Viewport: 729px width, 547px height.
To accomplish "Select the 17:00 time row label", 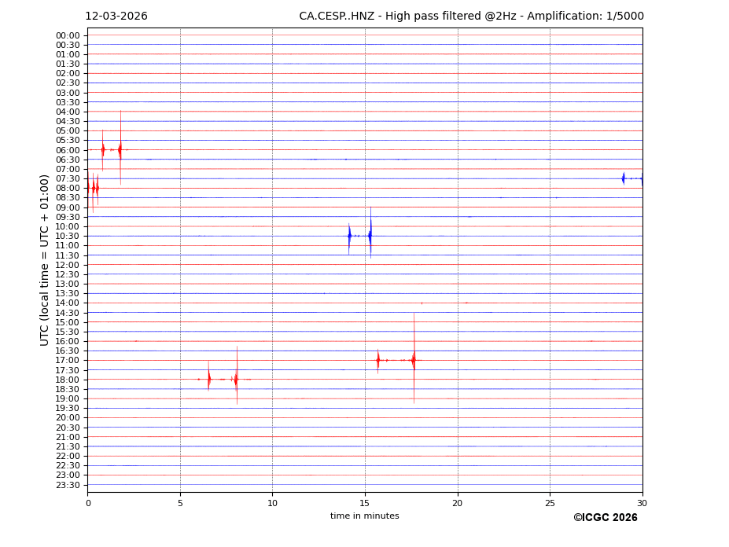I will (68, 361).
